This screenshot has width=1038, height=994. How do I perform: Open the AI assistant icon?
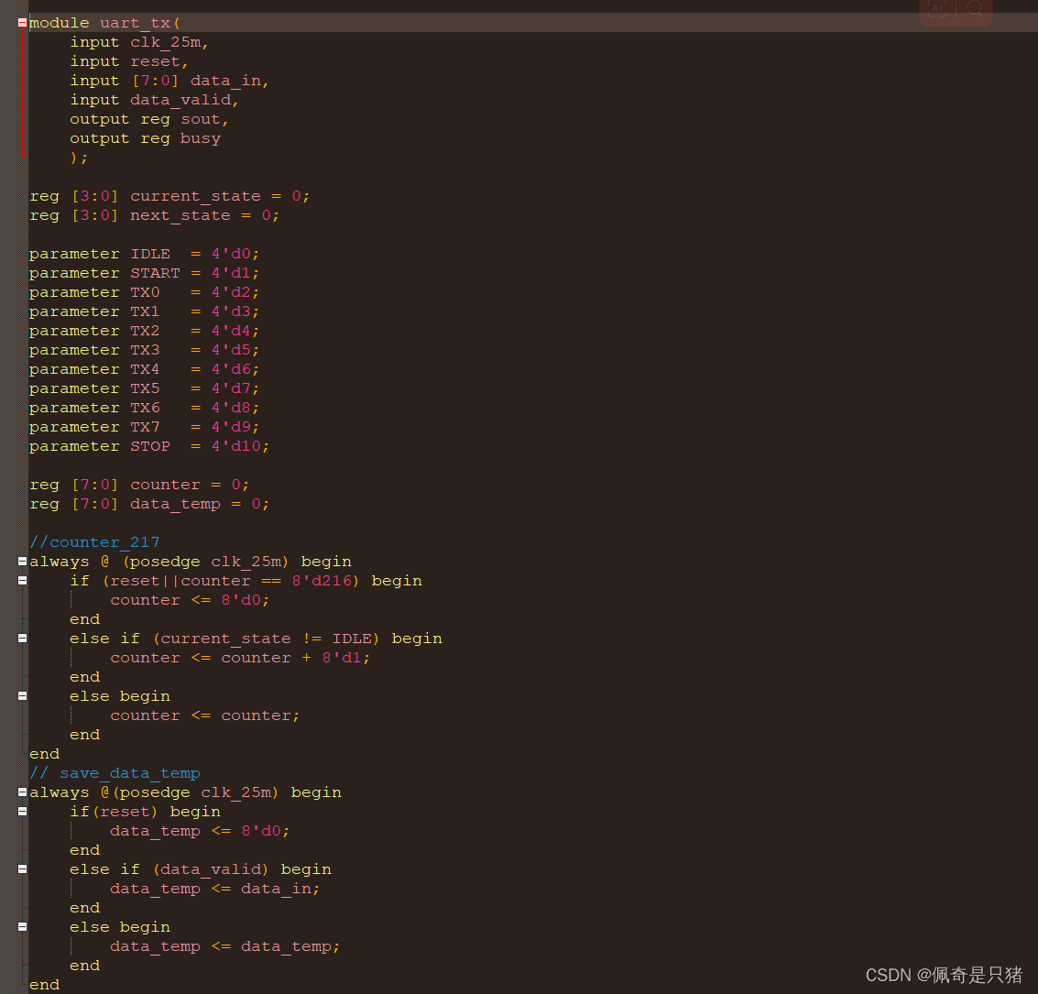pos(935,10)
